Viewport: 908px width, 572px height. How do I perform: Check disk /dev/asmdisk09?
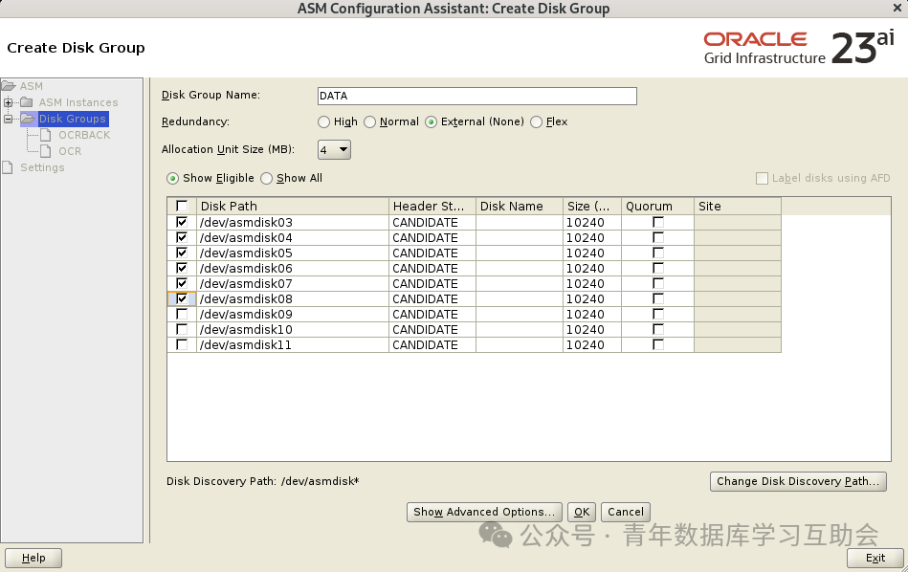click(x=182, y=314)
